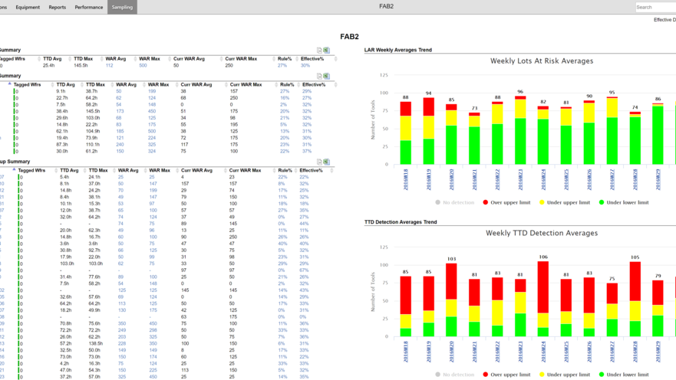Sort Group Summary by TTD Avg column

pos(69,170)
